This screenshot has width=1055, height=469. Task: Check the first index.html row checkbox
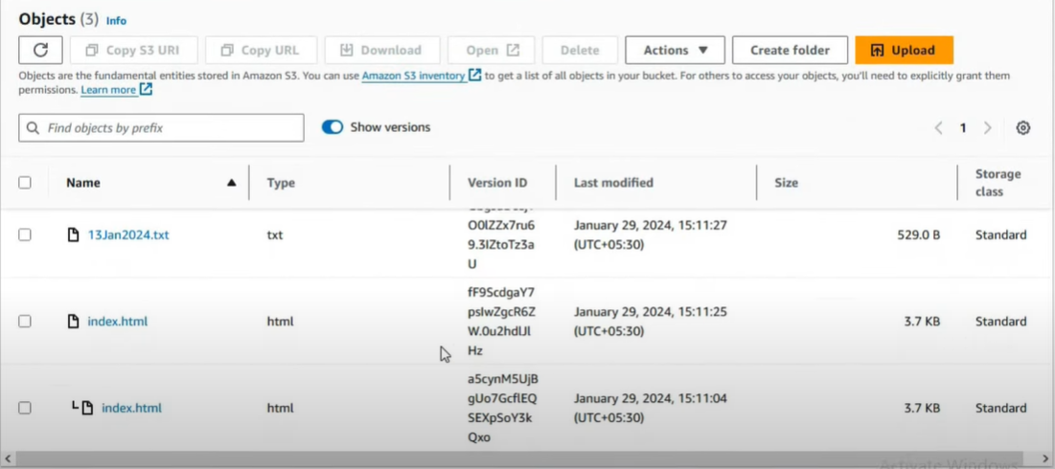click(x=25, y=322)
